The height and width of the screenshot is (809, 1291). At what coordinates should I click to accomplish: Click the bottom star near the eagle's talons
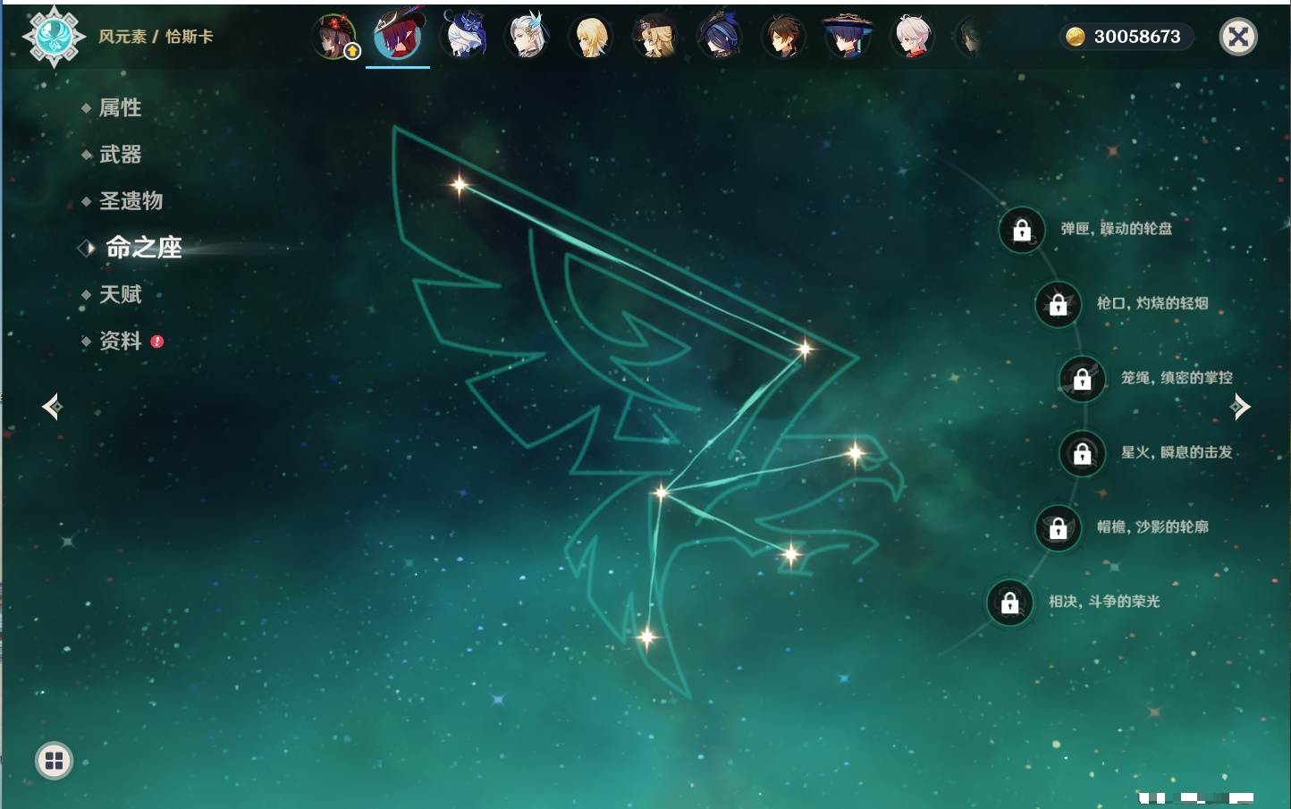pos(647,637)
